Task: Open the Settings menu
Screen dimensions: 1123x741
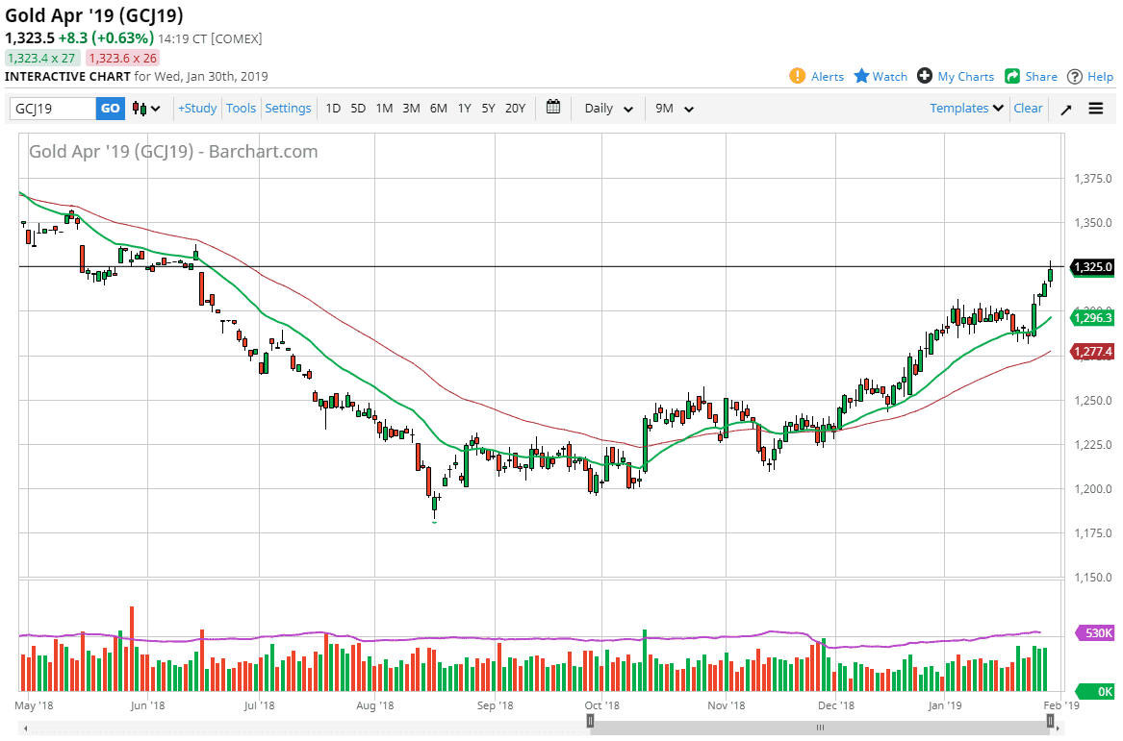Action: (x=288, y=108)
